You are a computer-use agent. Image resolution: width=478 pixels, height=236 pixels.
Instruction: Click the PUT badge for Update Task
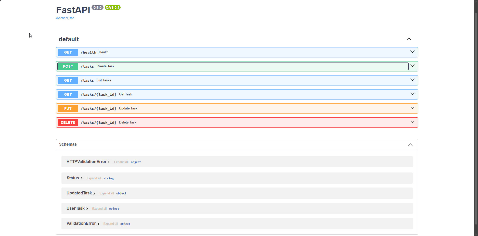(68, 108)
